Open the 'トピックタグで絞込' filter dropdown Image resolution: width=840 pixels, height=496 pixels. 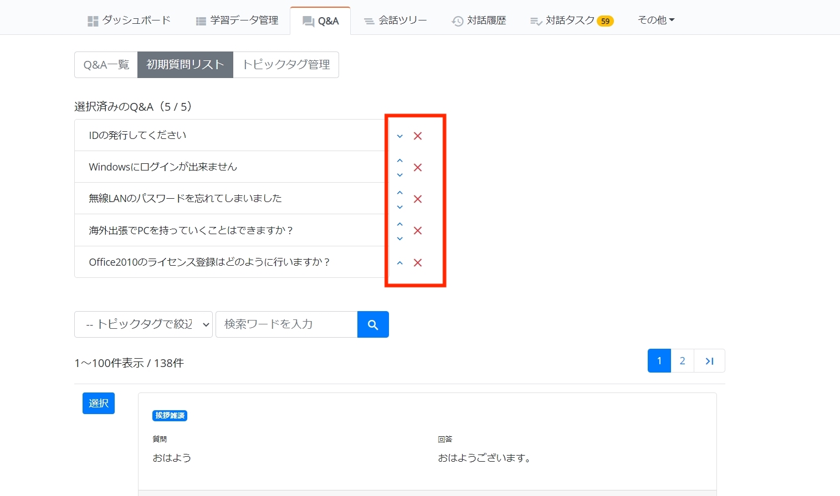tap(143, 324)
